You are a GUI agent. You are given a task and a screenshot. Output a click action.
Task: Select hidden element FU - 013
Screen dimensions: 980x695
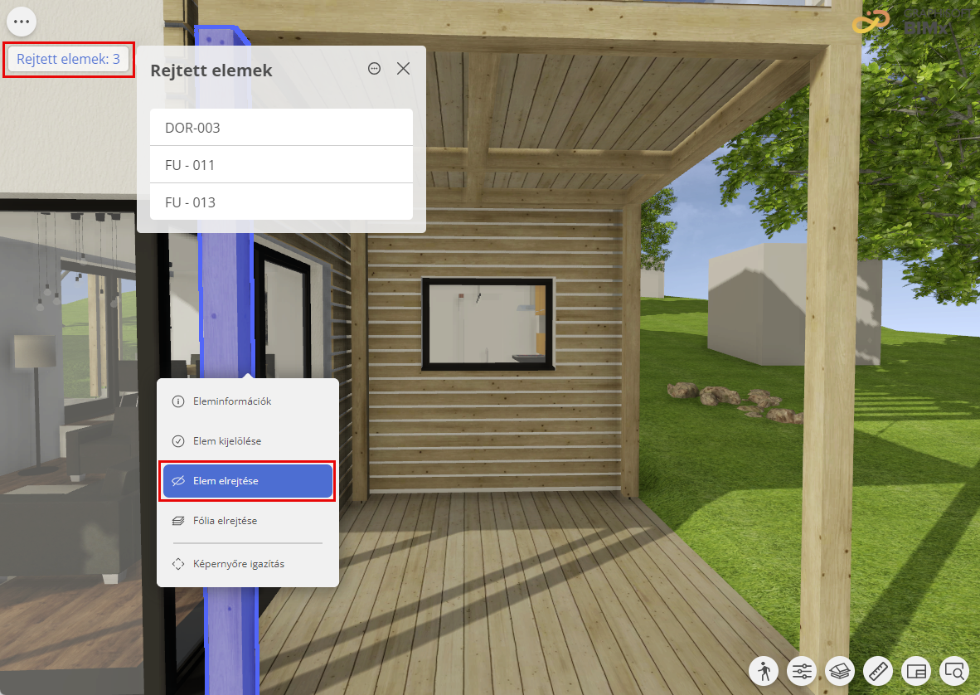coord(281,202)
